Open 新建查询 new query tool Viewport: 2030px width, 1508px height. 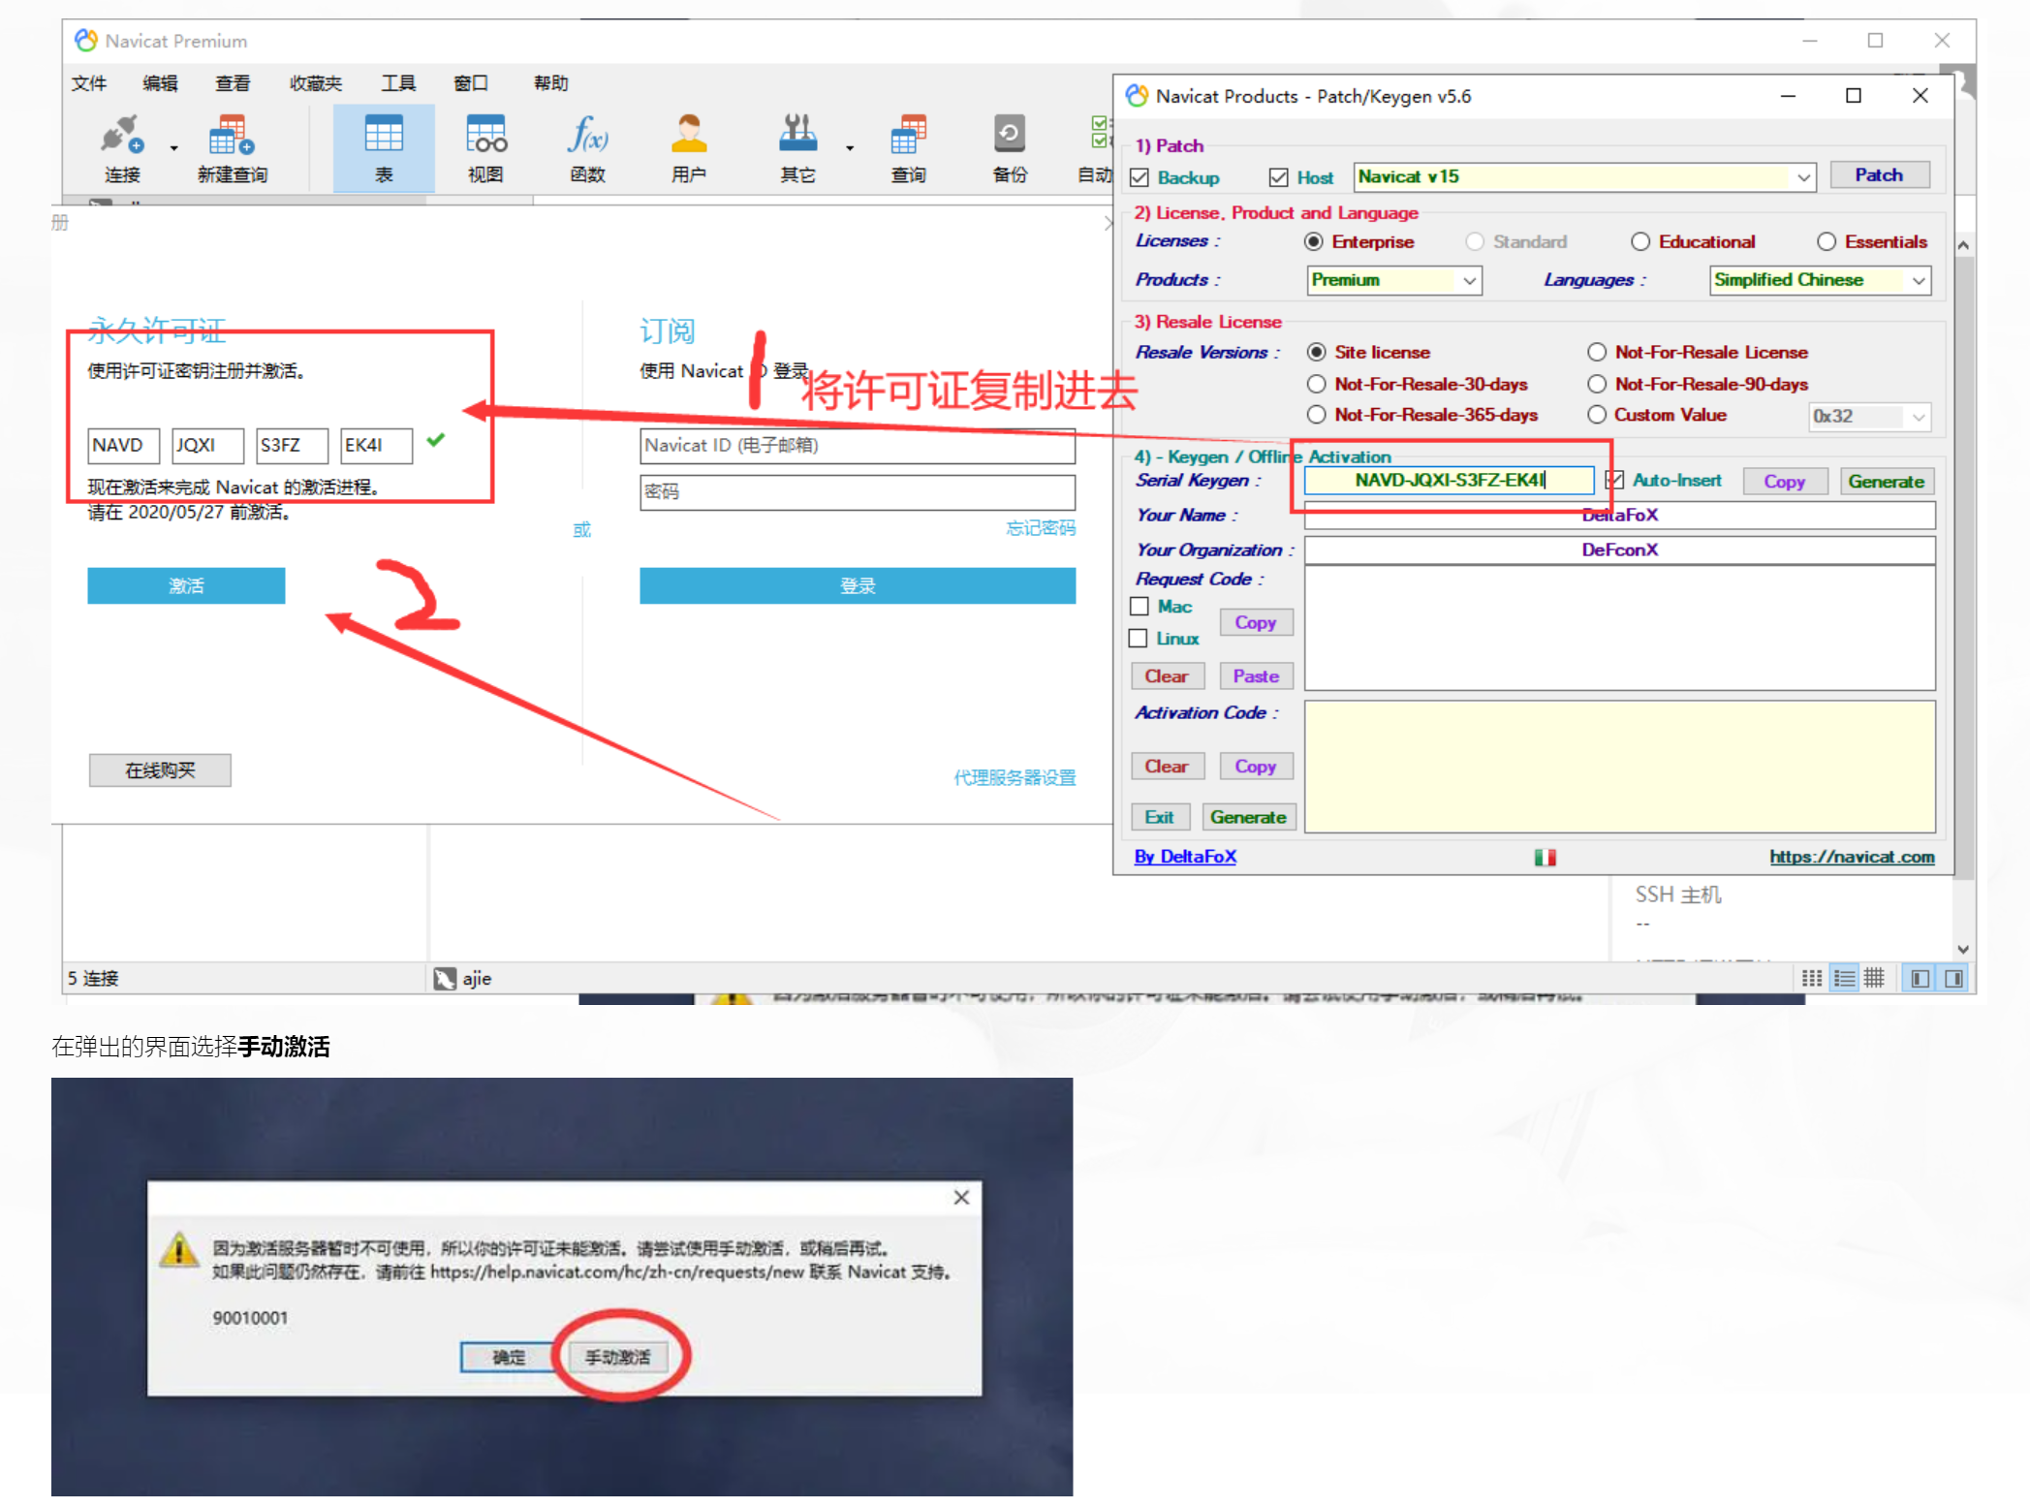(x=232, y=147)
